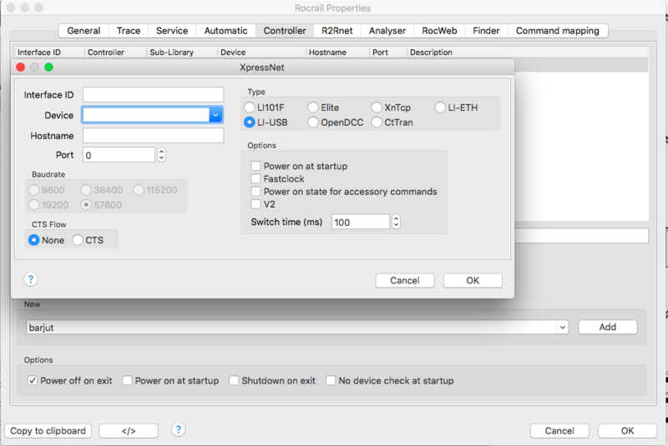Close the XpressNet dialog with the red button
The image size is (668, 446).
pyautogui.click(x=20, y=68)
